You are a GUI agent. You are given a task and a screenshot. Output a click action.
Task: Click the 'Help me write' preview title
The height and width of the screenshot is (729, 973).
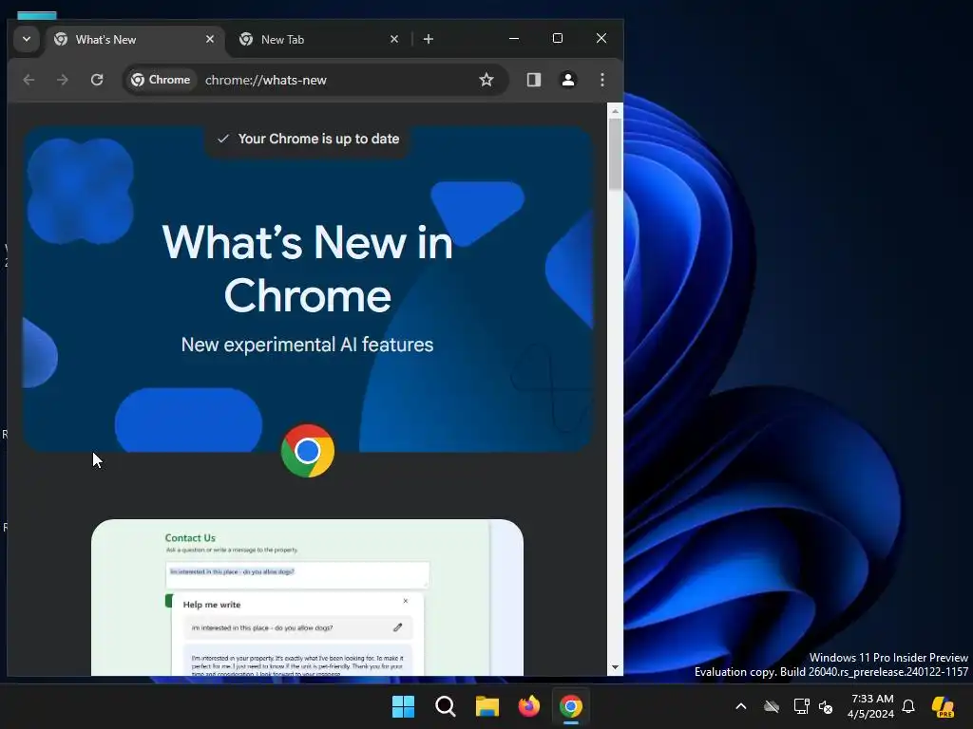coord(212,605)
